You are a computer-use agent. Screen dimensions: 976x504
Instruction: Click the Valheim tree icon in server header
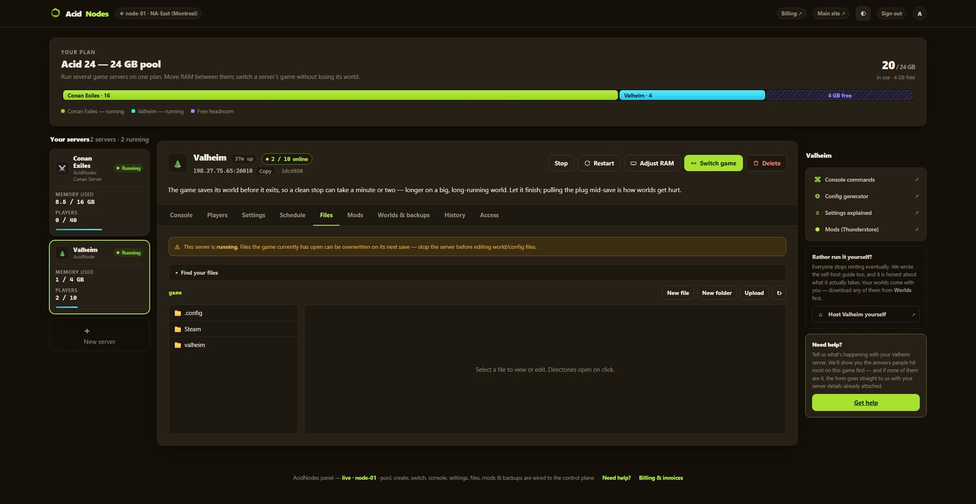[178, 163]
